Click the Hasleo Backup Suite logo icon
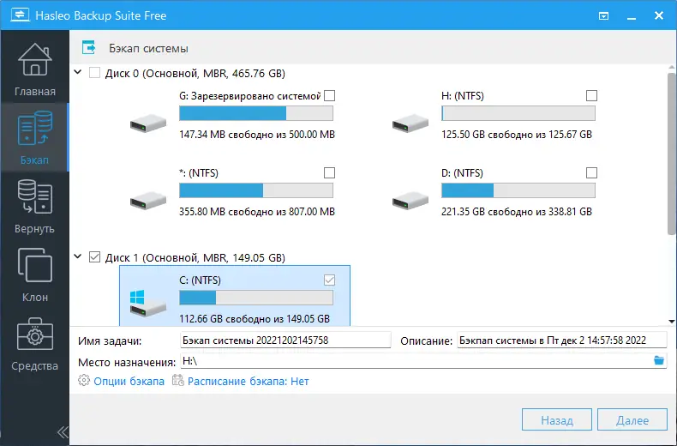The height and width of the screenshot is (446, 677). (x=20, y=15)
